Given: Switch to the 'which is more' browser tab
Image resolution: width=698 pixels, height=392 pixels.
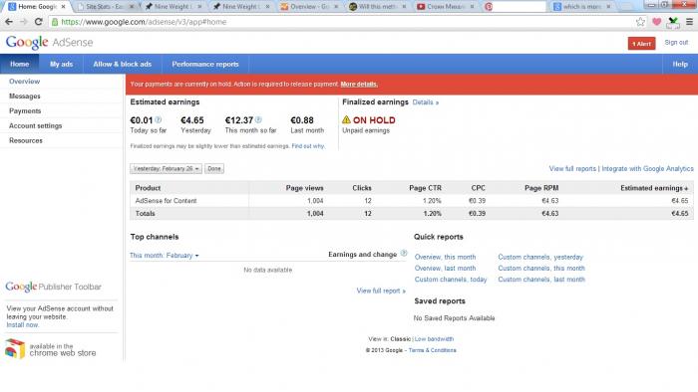Looking at the screenshot, I should pyautogui.click(x=581, y=7).
